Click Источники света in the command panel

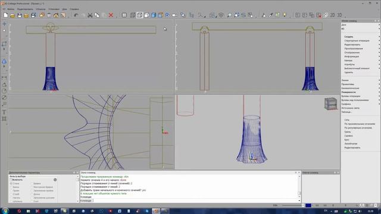tap(351, 108)
